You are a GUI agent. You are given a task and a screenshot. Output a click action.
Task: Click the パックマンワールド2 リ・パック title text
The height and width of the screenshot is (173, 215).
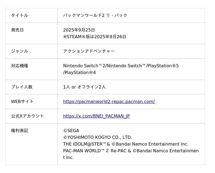(95, 15)
